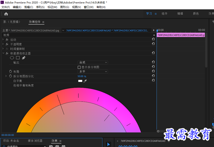Open the 帮助(H) menu
Image resolution: width=214 pixels, height=147 pixels.
[101, 7]
